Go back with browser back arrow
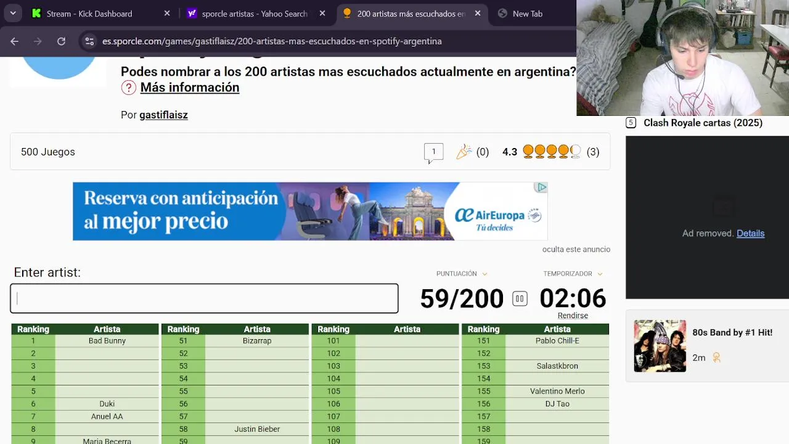 (x=15, y=41)
